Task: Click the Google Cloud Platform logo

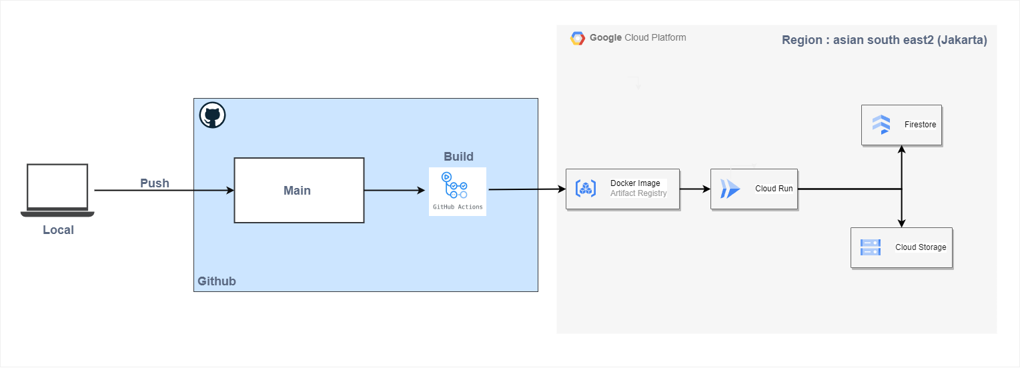Action: pyautogui.click(x=578, y=38)
